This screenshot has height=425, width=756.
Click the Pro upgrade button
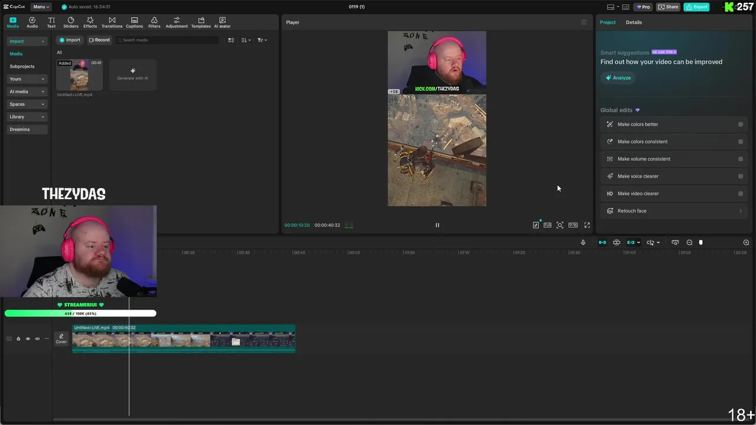[x=643, y=7]
